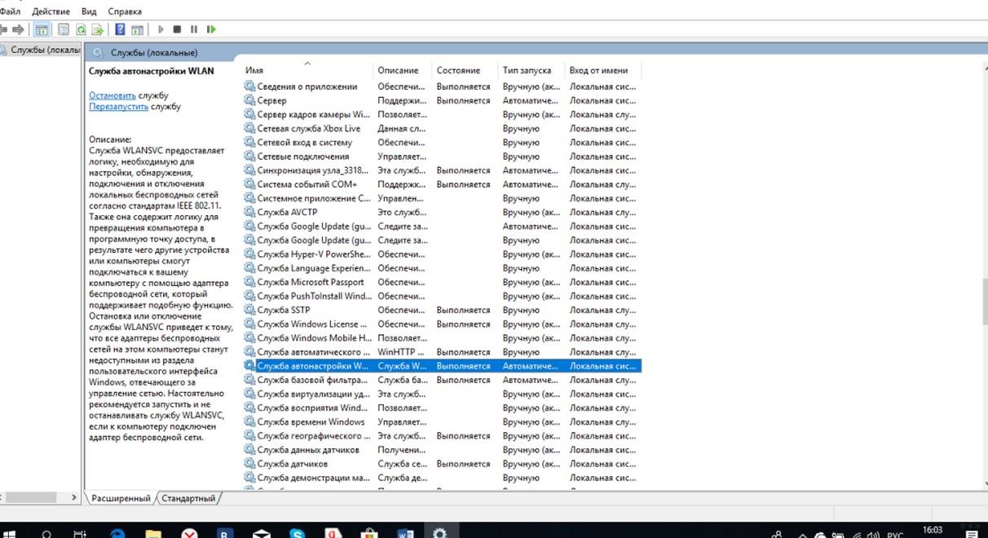Sort by the Тип запуска column header
Screen dimensions: 988x538
click(531, 70)
